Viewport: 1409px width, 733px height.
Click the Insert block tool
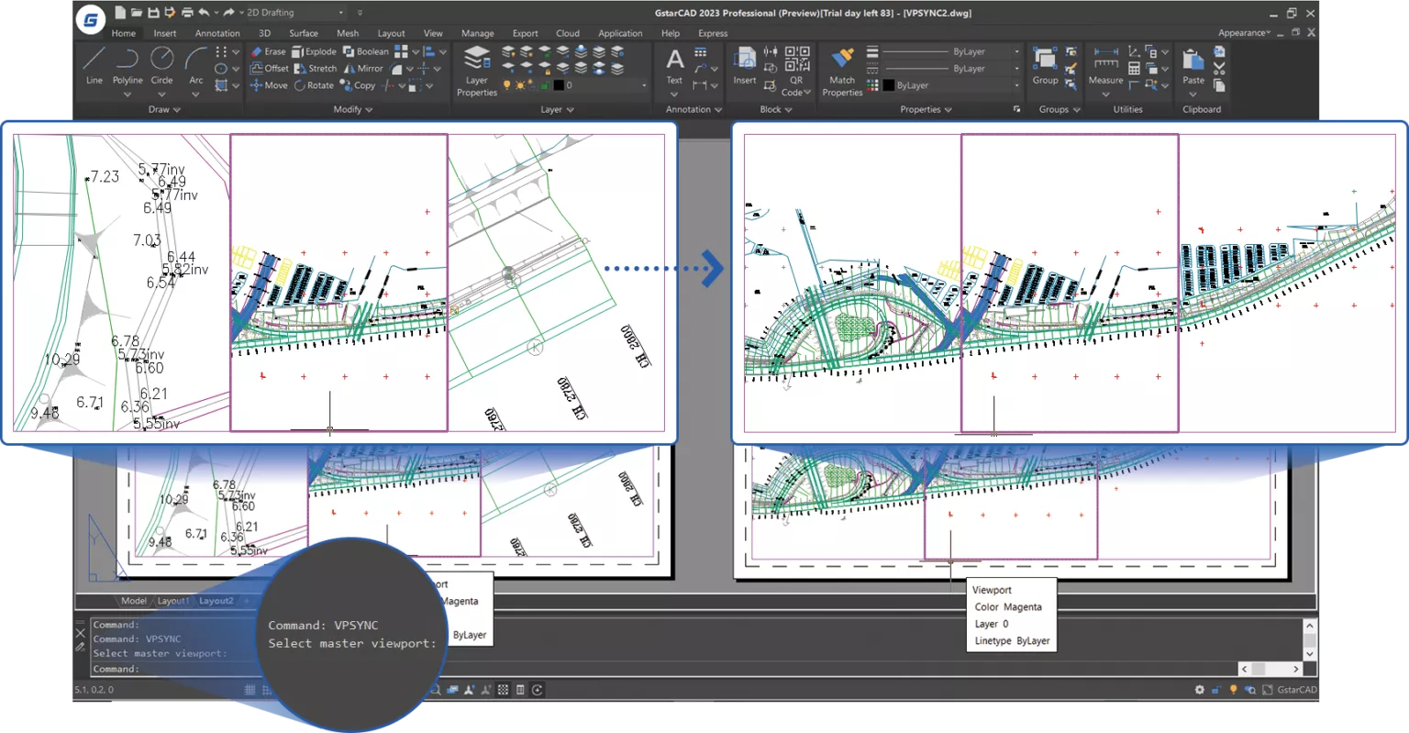(x=745, y=65)
